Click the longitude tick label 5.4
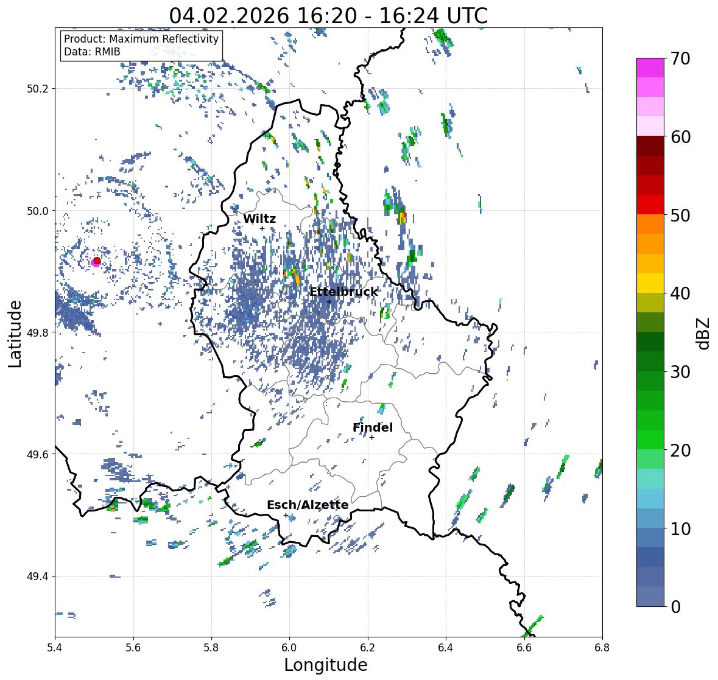The image size is (718, 680). tap(55, 647)
